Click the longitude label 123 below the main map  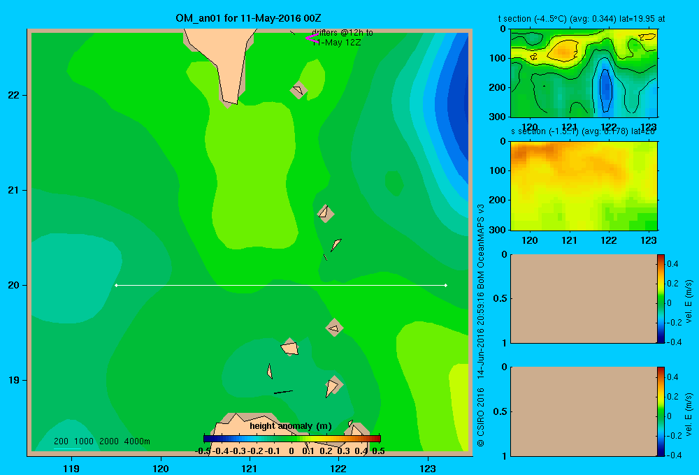pyautogui.click(x=428, y=468)
